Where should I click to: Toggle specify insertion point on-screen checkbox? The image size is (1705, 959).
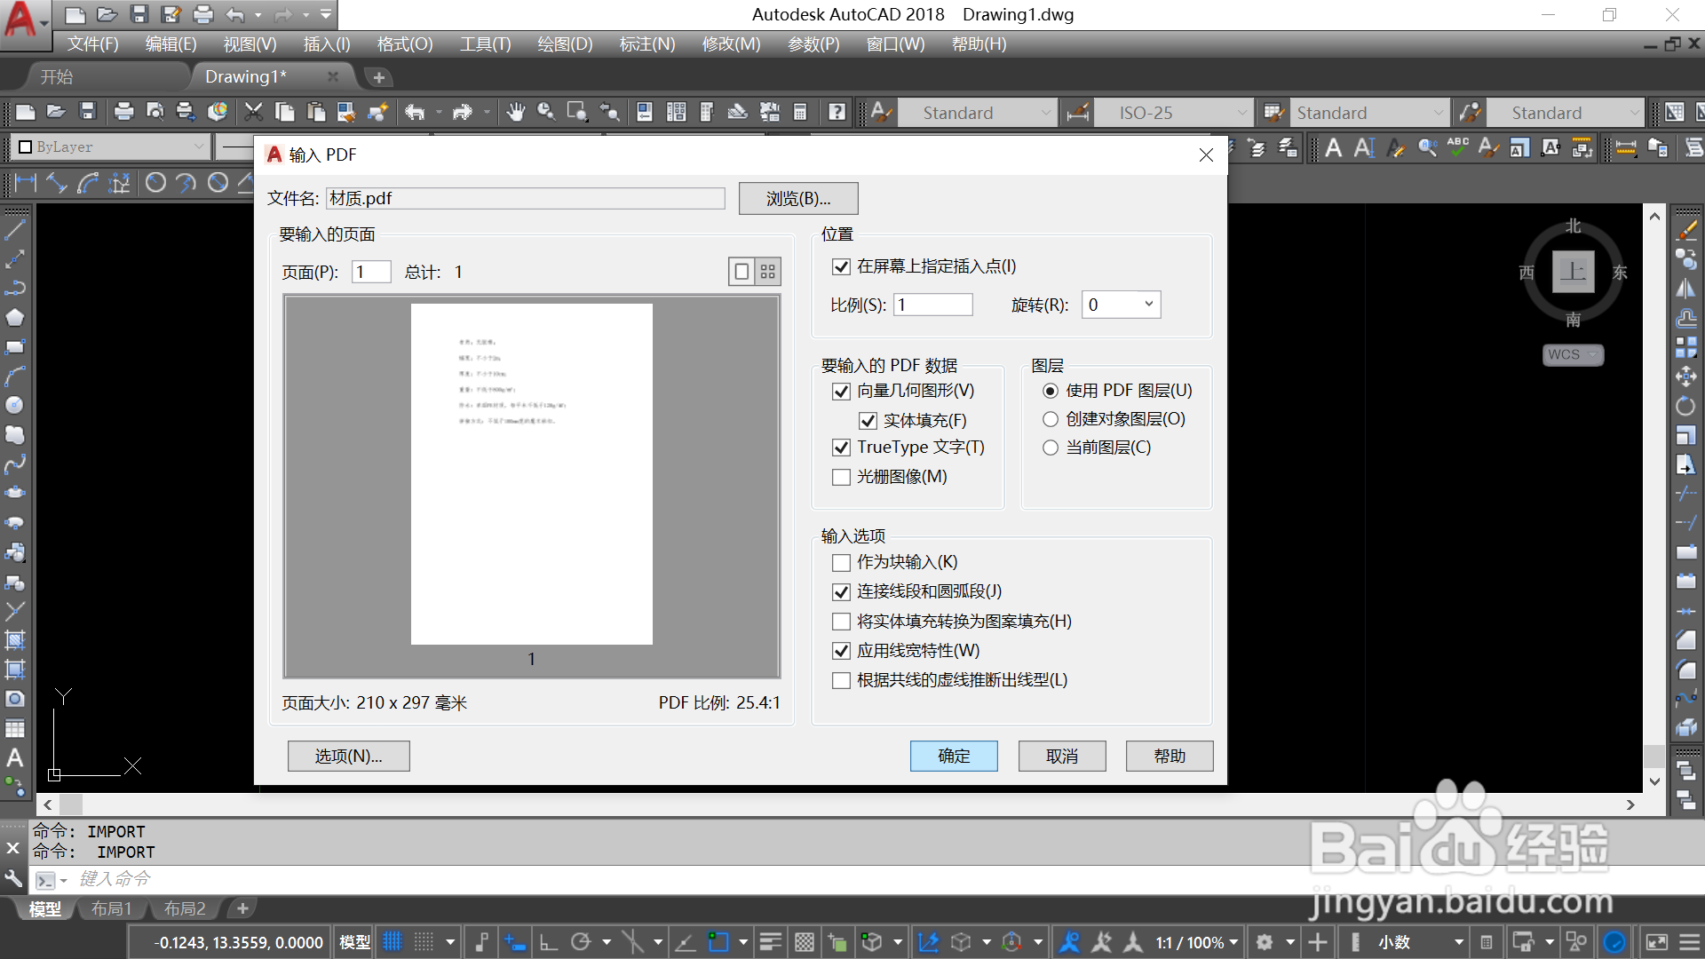coord(841,266)
